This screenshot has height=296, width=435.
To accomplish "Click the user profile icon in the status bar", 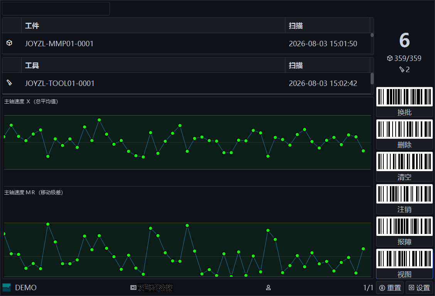I will coord(268,288).
